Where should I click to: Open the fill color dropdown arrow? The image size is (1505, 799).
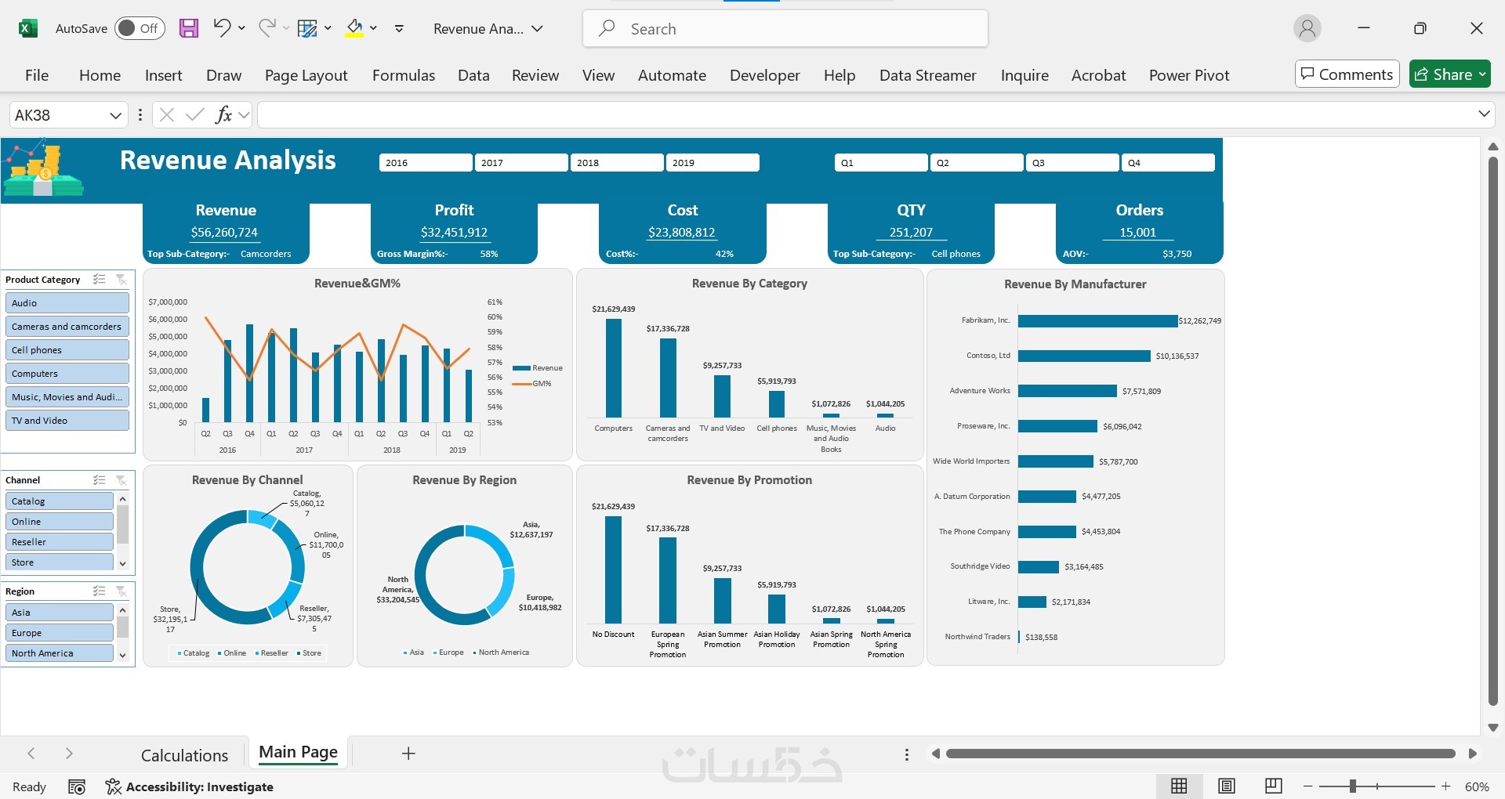coord(373,28)
